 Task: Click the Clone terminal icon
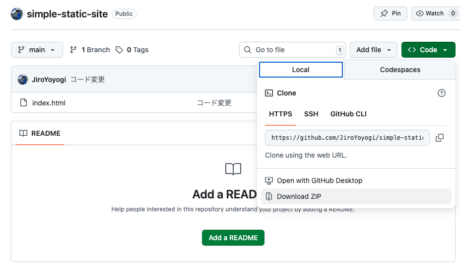pos(269,93)
